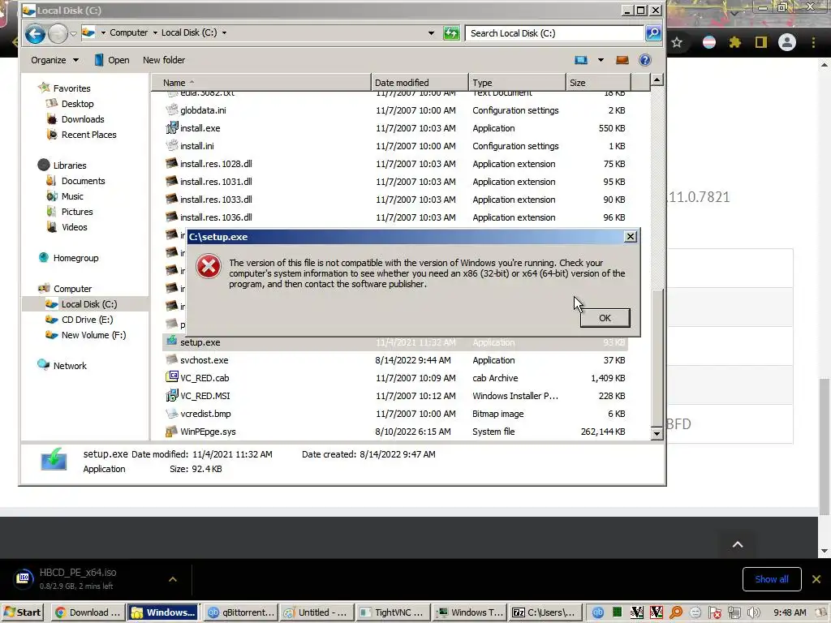The height and width of the screenshot is (623, 831).
Task: Select the vcredist.bmp image icon
Action: 171,413
